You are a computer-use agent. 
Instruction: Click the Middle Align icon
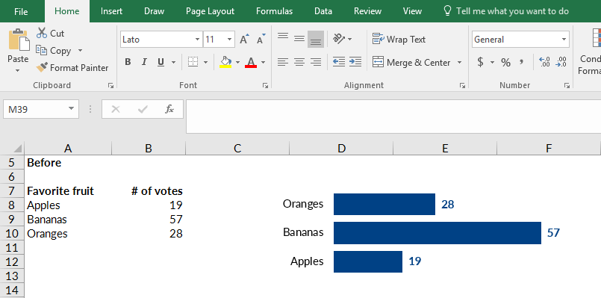coord(299,39)
